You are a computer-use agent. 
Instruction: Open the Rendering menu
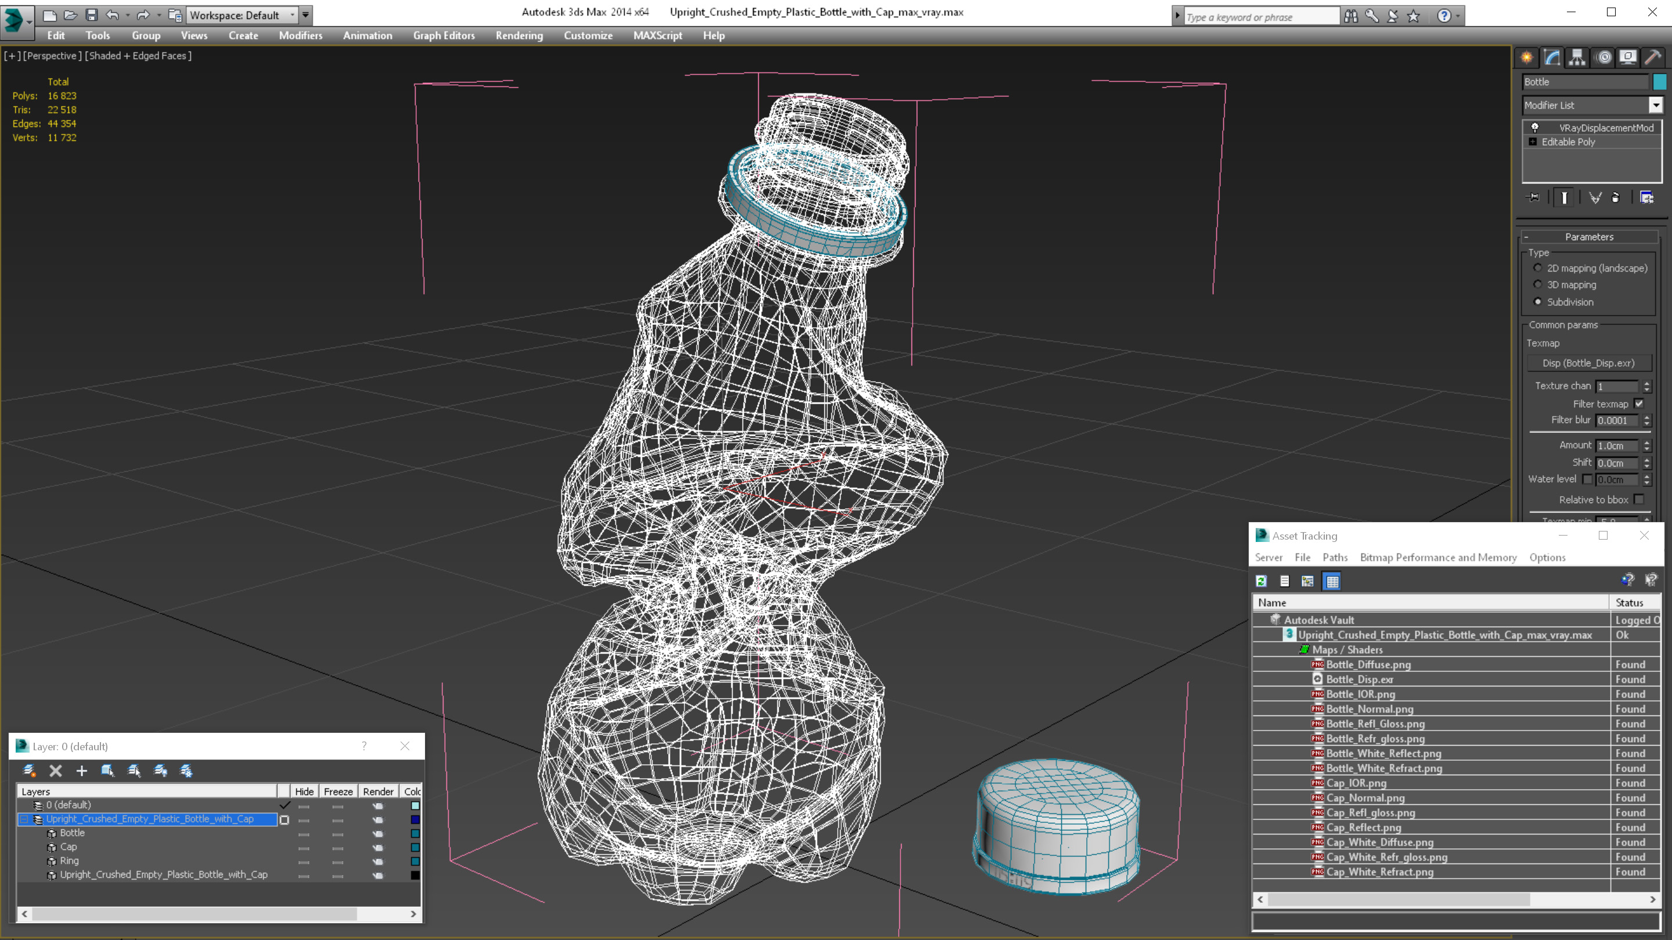point(518,35)
